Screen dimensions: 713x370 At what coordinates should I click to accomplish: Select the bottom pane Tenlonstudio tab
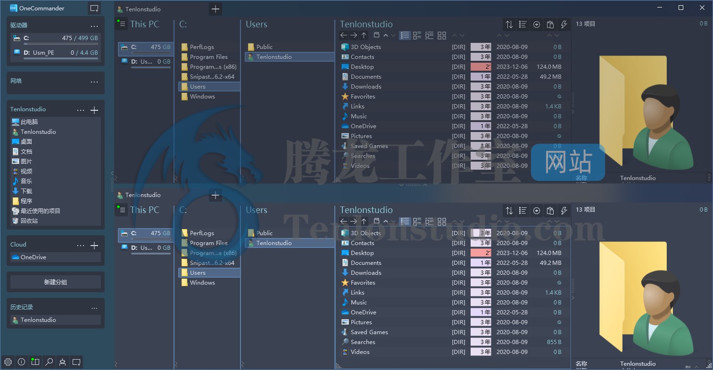pos(139,195)
